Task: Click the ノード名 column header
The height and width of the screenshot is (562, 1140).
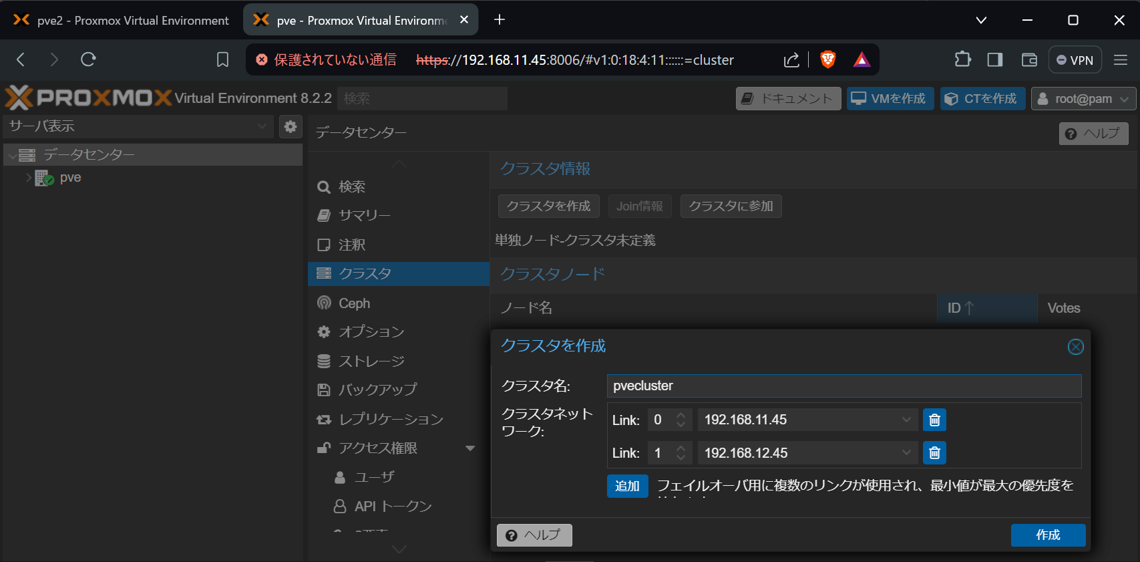Action: 713,308
